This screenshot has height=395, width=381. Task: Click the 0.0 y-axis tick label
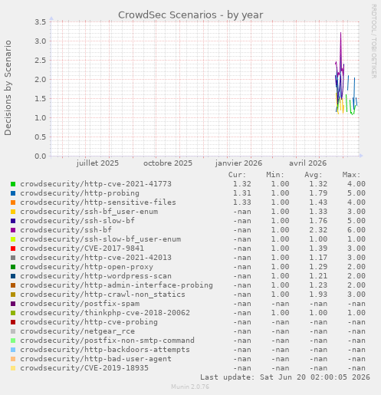41,156
